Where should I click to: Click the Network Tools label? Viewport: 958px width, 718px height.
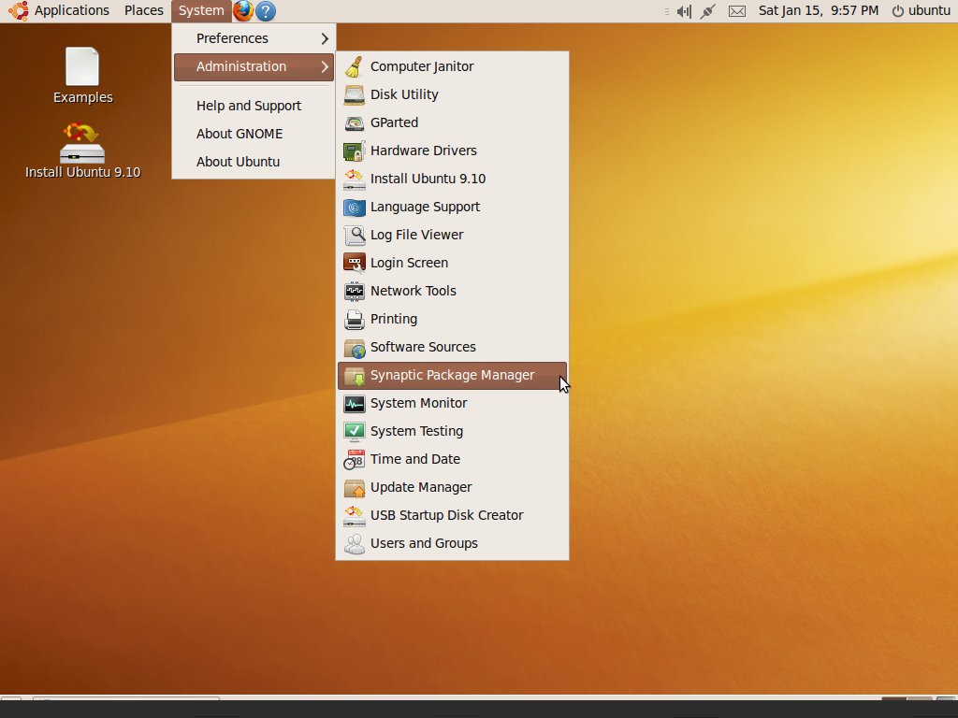[x=413, y=292]
